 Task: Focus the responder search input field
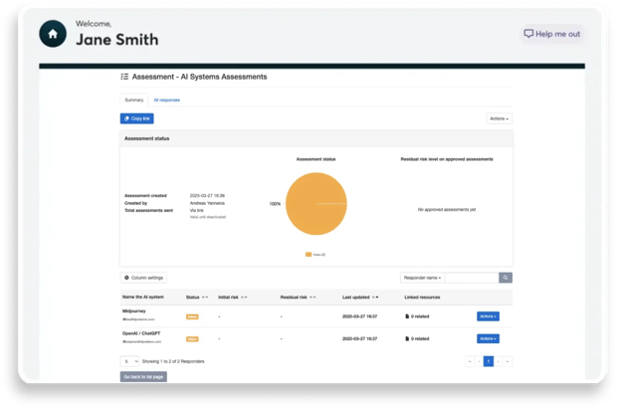tap(472, 278)
